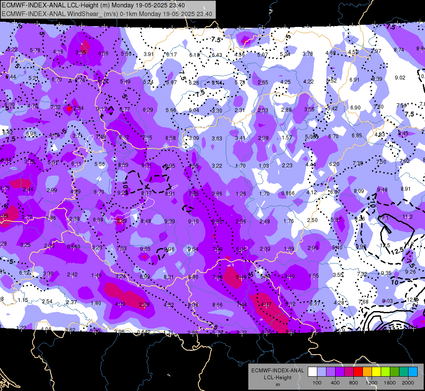Pick the orange swatch in the legend bar

click(x=367, y=372)
